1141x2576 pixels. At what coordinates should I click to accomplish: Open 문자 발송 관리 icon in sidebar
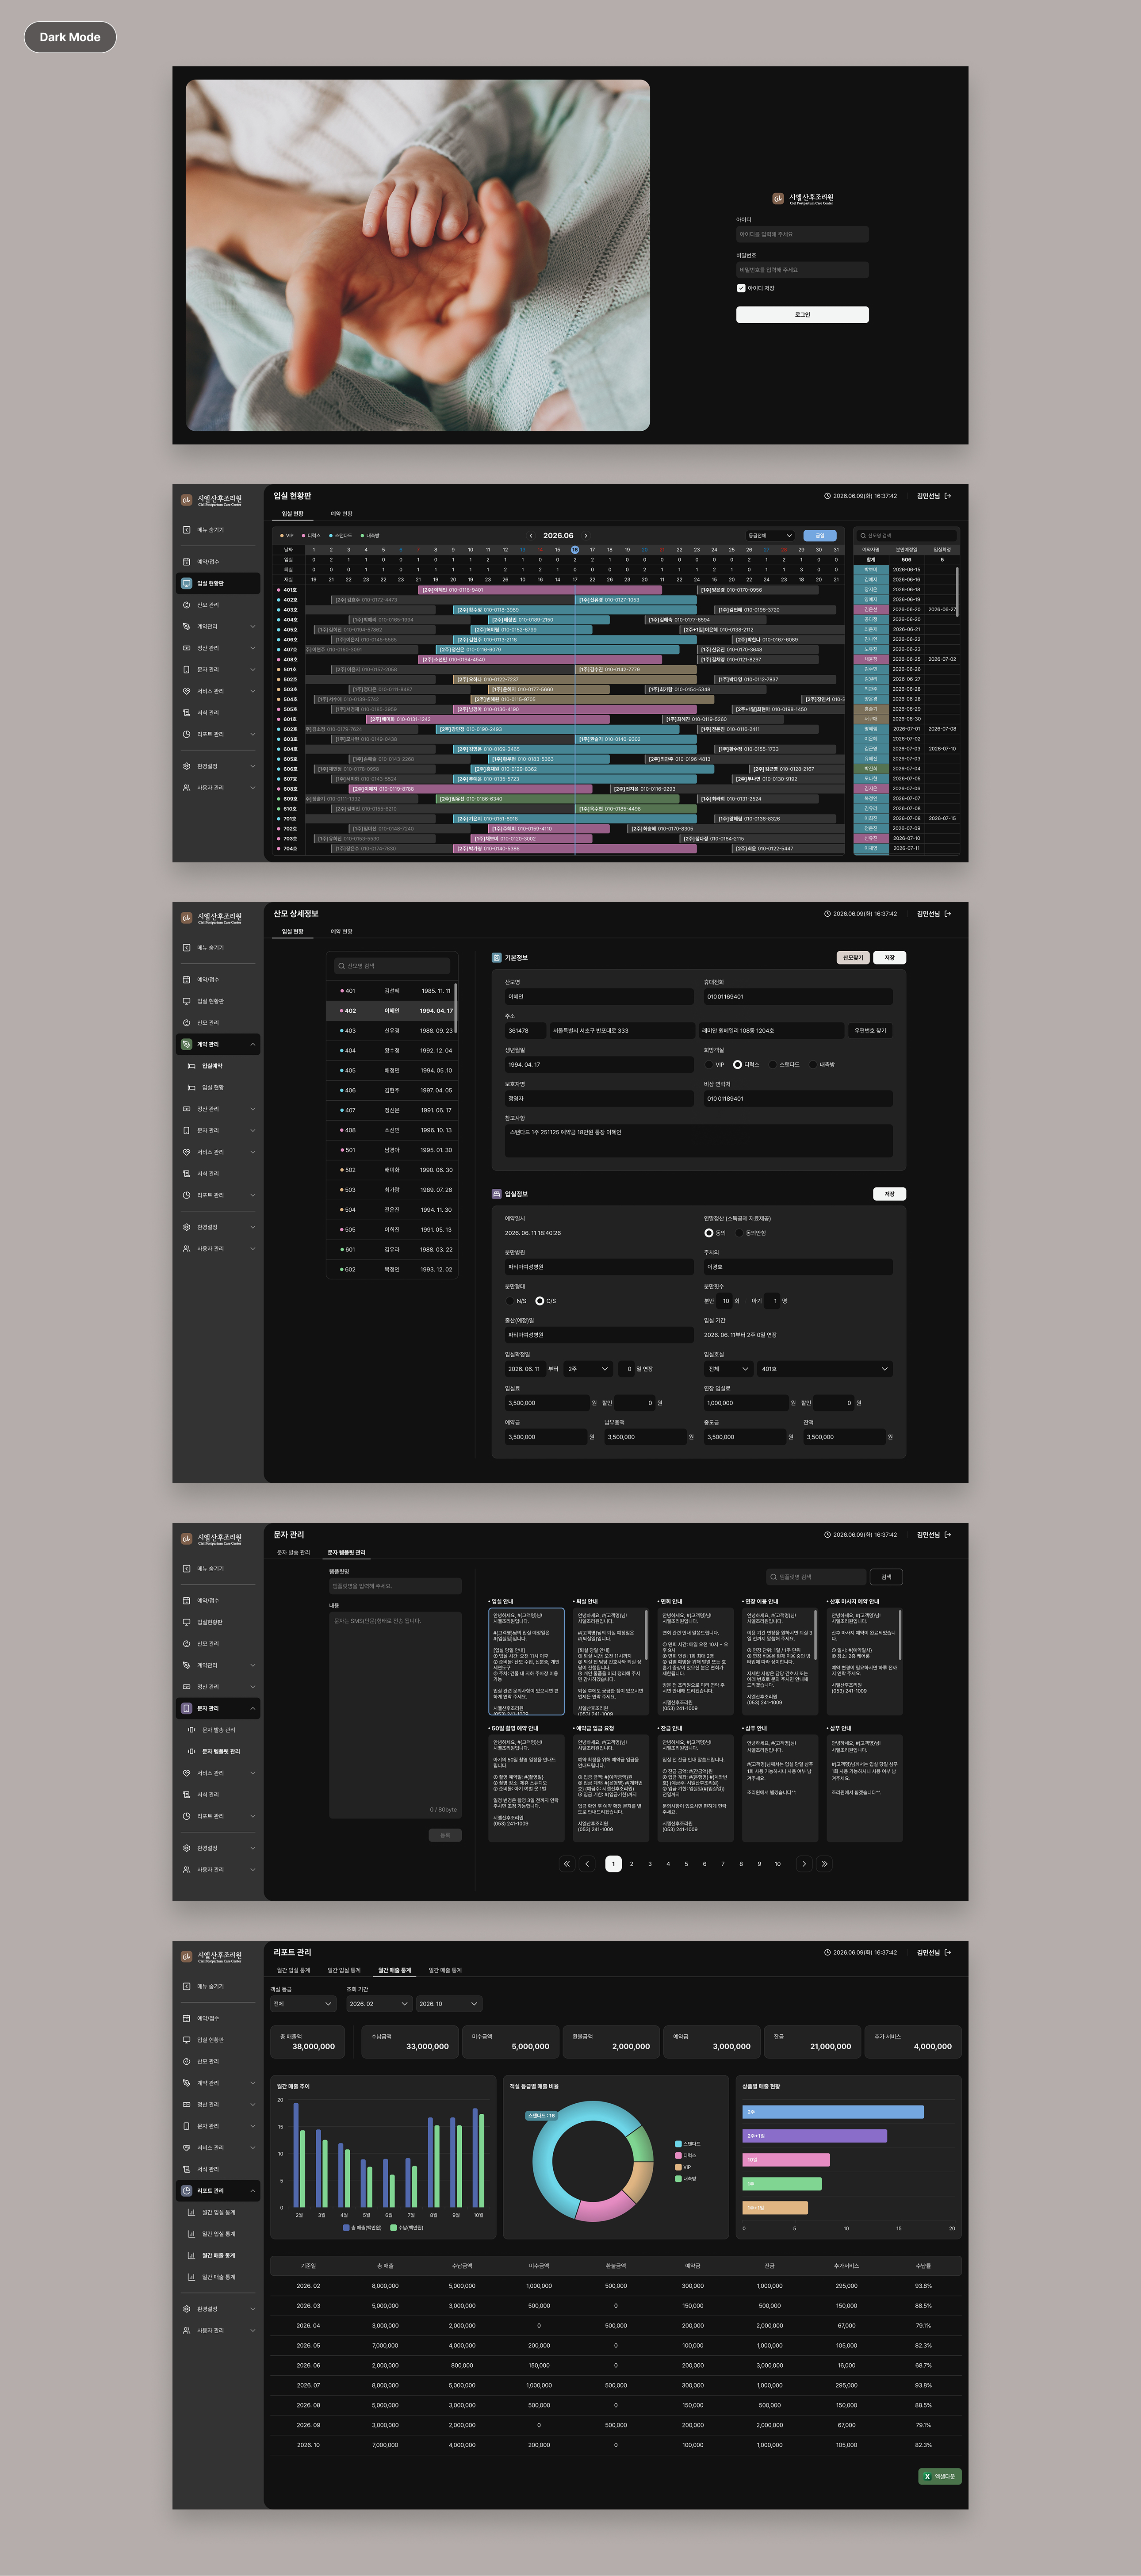192,1730
